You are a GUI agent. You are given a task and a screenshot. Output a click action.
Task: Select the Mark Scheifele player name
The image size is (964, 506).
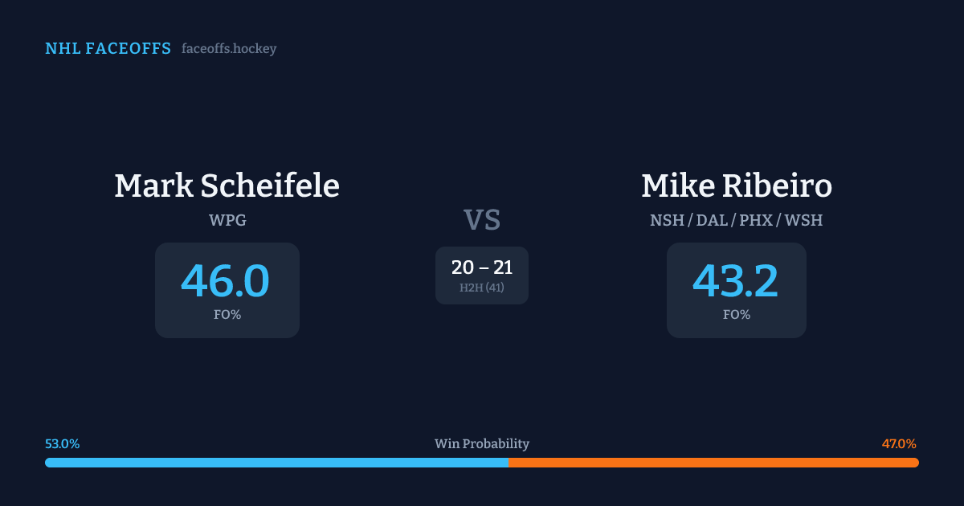coord(227,186)
